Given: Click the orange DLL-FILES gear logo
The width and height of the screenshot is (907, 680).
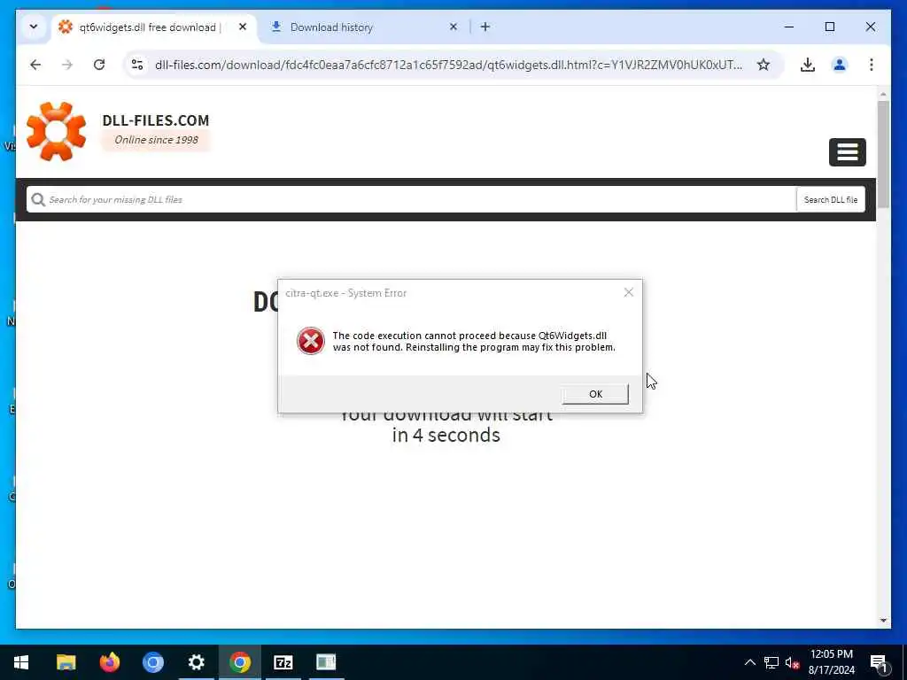Looking at the screenshot, I should (x=56, y=131).
